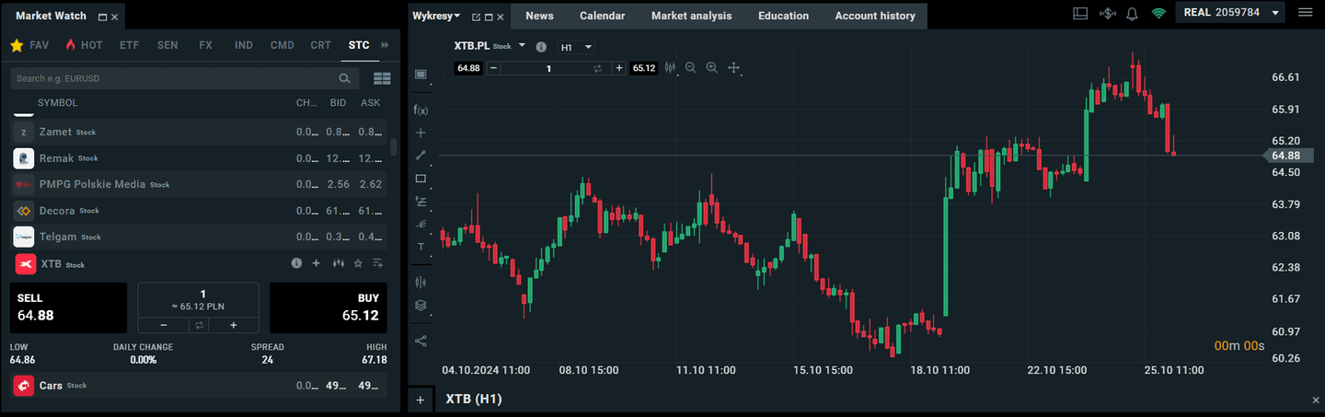Open chart type candlestick icon in sidebar
Viewport: 1325px width, 417px height.
[x=421, y=283]
